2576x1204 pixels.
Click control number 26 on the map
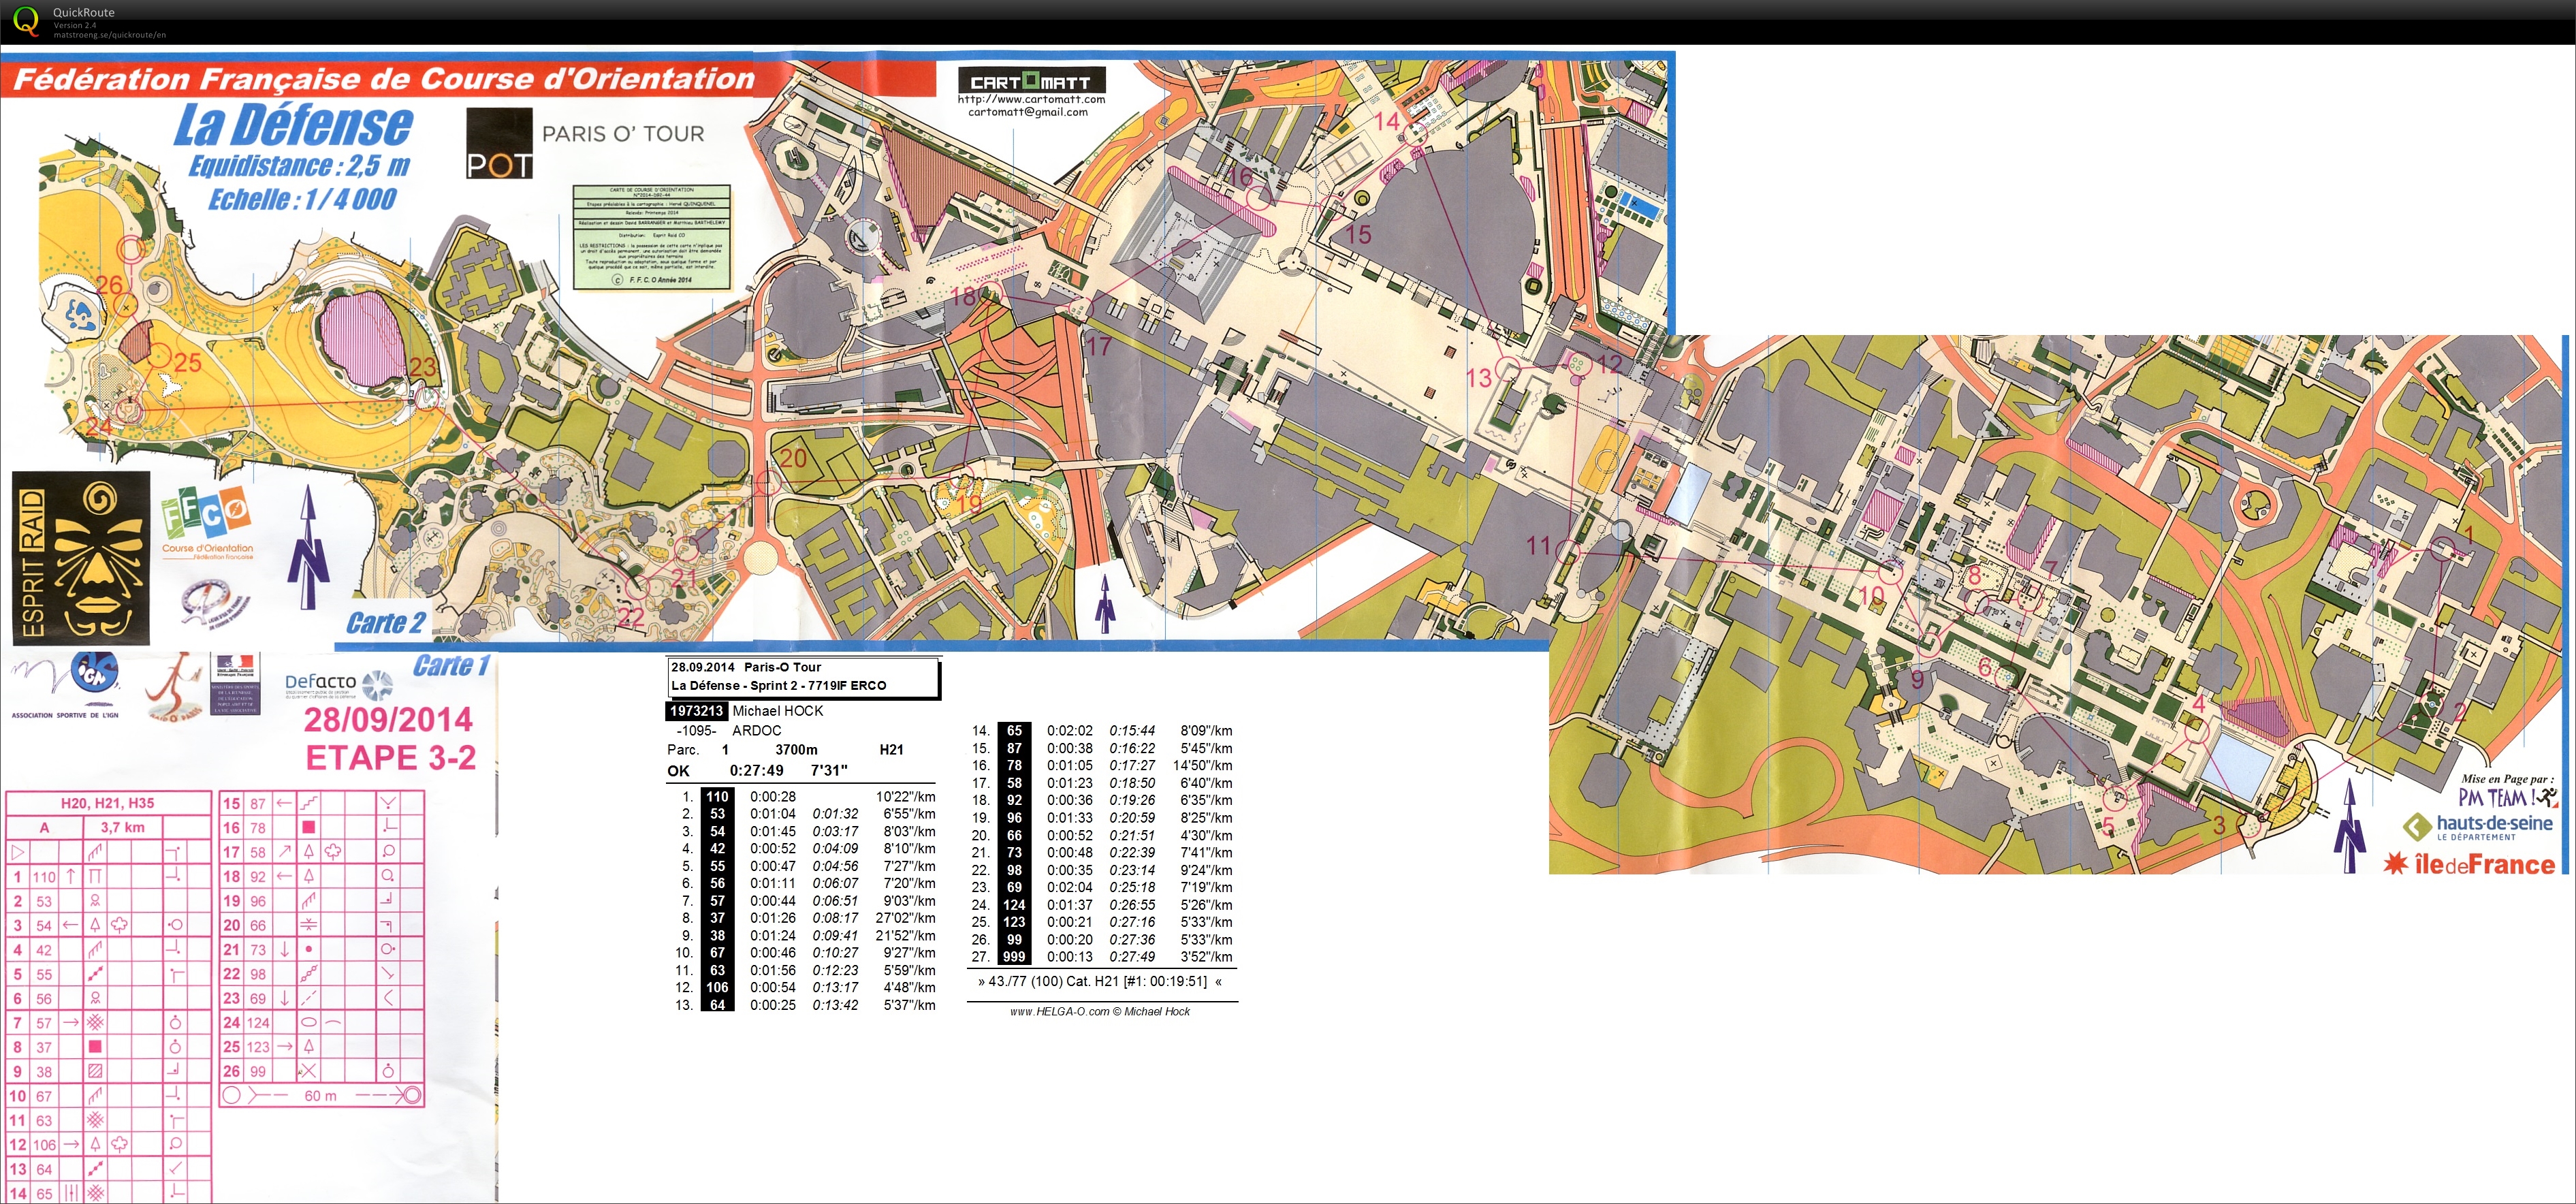point(109,284)
